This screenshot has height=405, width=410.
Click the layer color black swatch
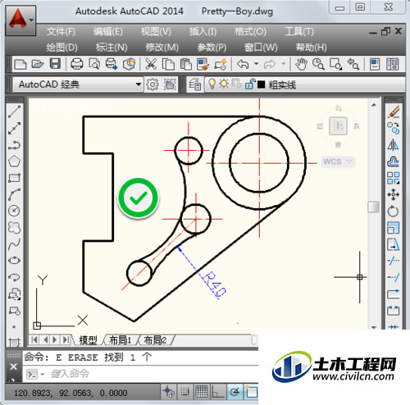coord(261,84)
